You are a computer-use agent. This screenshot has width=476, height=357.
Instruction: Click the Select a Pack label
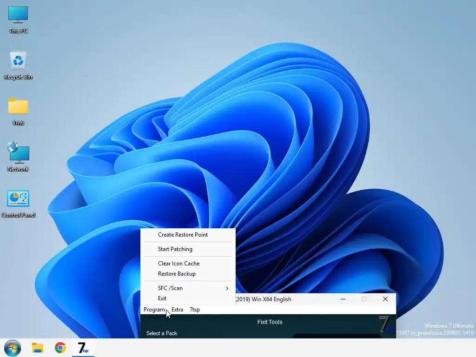pyautogui.click(x=162, y=333)
